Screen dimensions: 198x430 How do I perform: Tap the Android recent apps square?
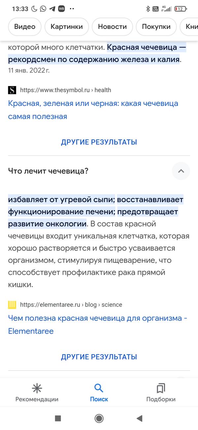pyautogui.click(x=58, y=418)
